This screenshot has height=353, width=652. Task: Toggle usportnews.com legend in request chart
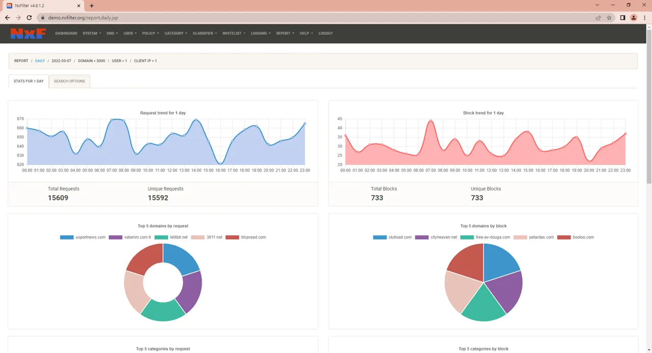coord(83,237)
